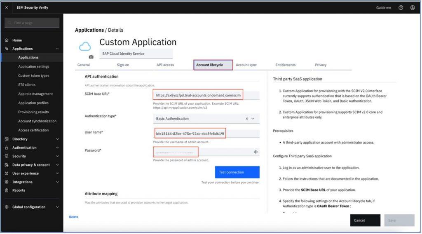The width and height of the screenshot is (422, 234).
Task: Clear Authentication type selection with the X
Action: (246, 119)
